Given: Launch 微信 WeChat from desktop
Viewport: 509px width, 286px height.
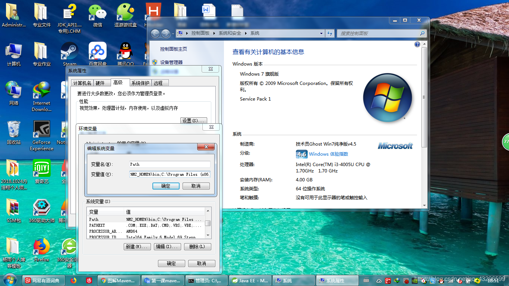Looking at the screenshot, I should pos(97,15).
